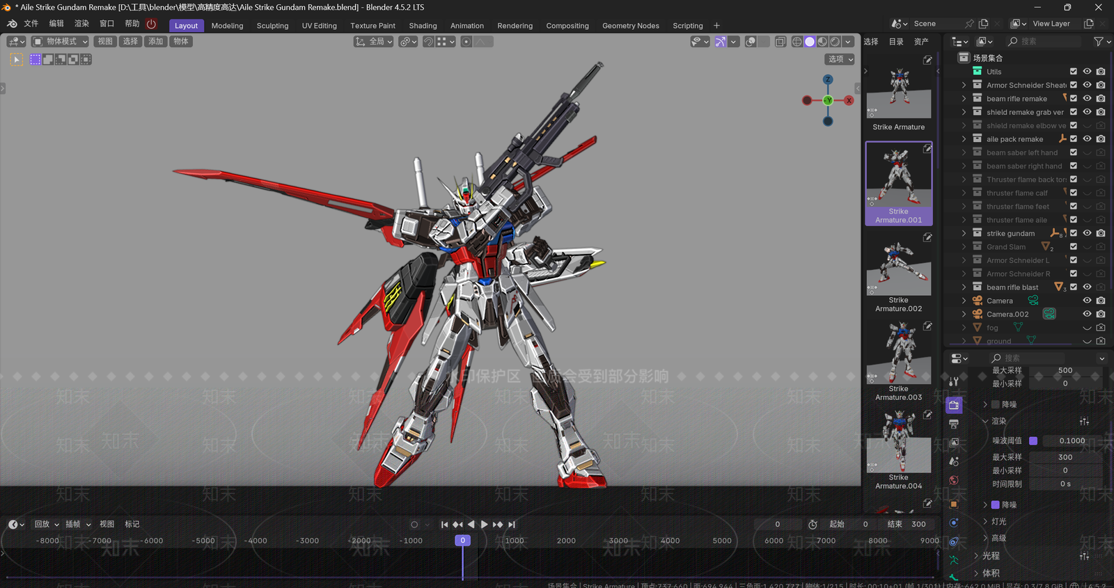Toggle the render 降噪 checkbox
This screenshot has width=1114, height=588.
(x=996, y=504)
